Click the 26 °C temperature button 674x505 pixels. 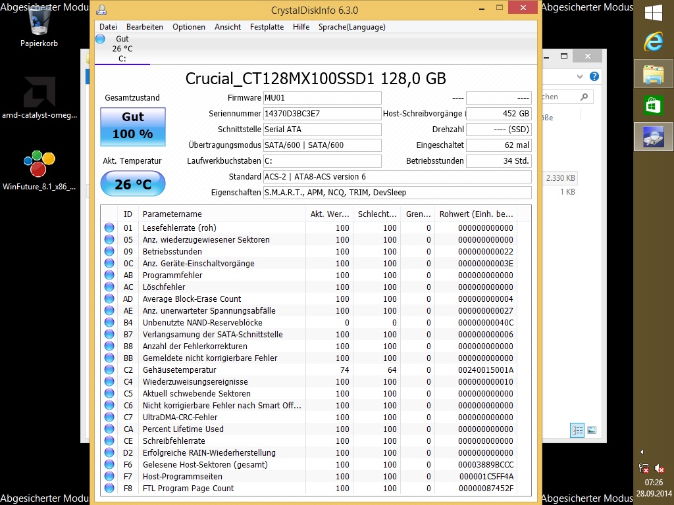pyautogui.click(x=133, y=184)
